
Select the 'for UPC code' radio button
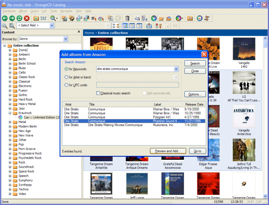tap(66, 85)
